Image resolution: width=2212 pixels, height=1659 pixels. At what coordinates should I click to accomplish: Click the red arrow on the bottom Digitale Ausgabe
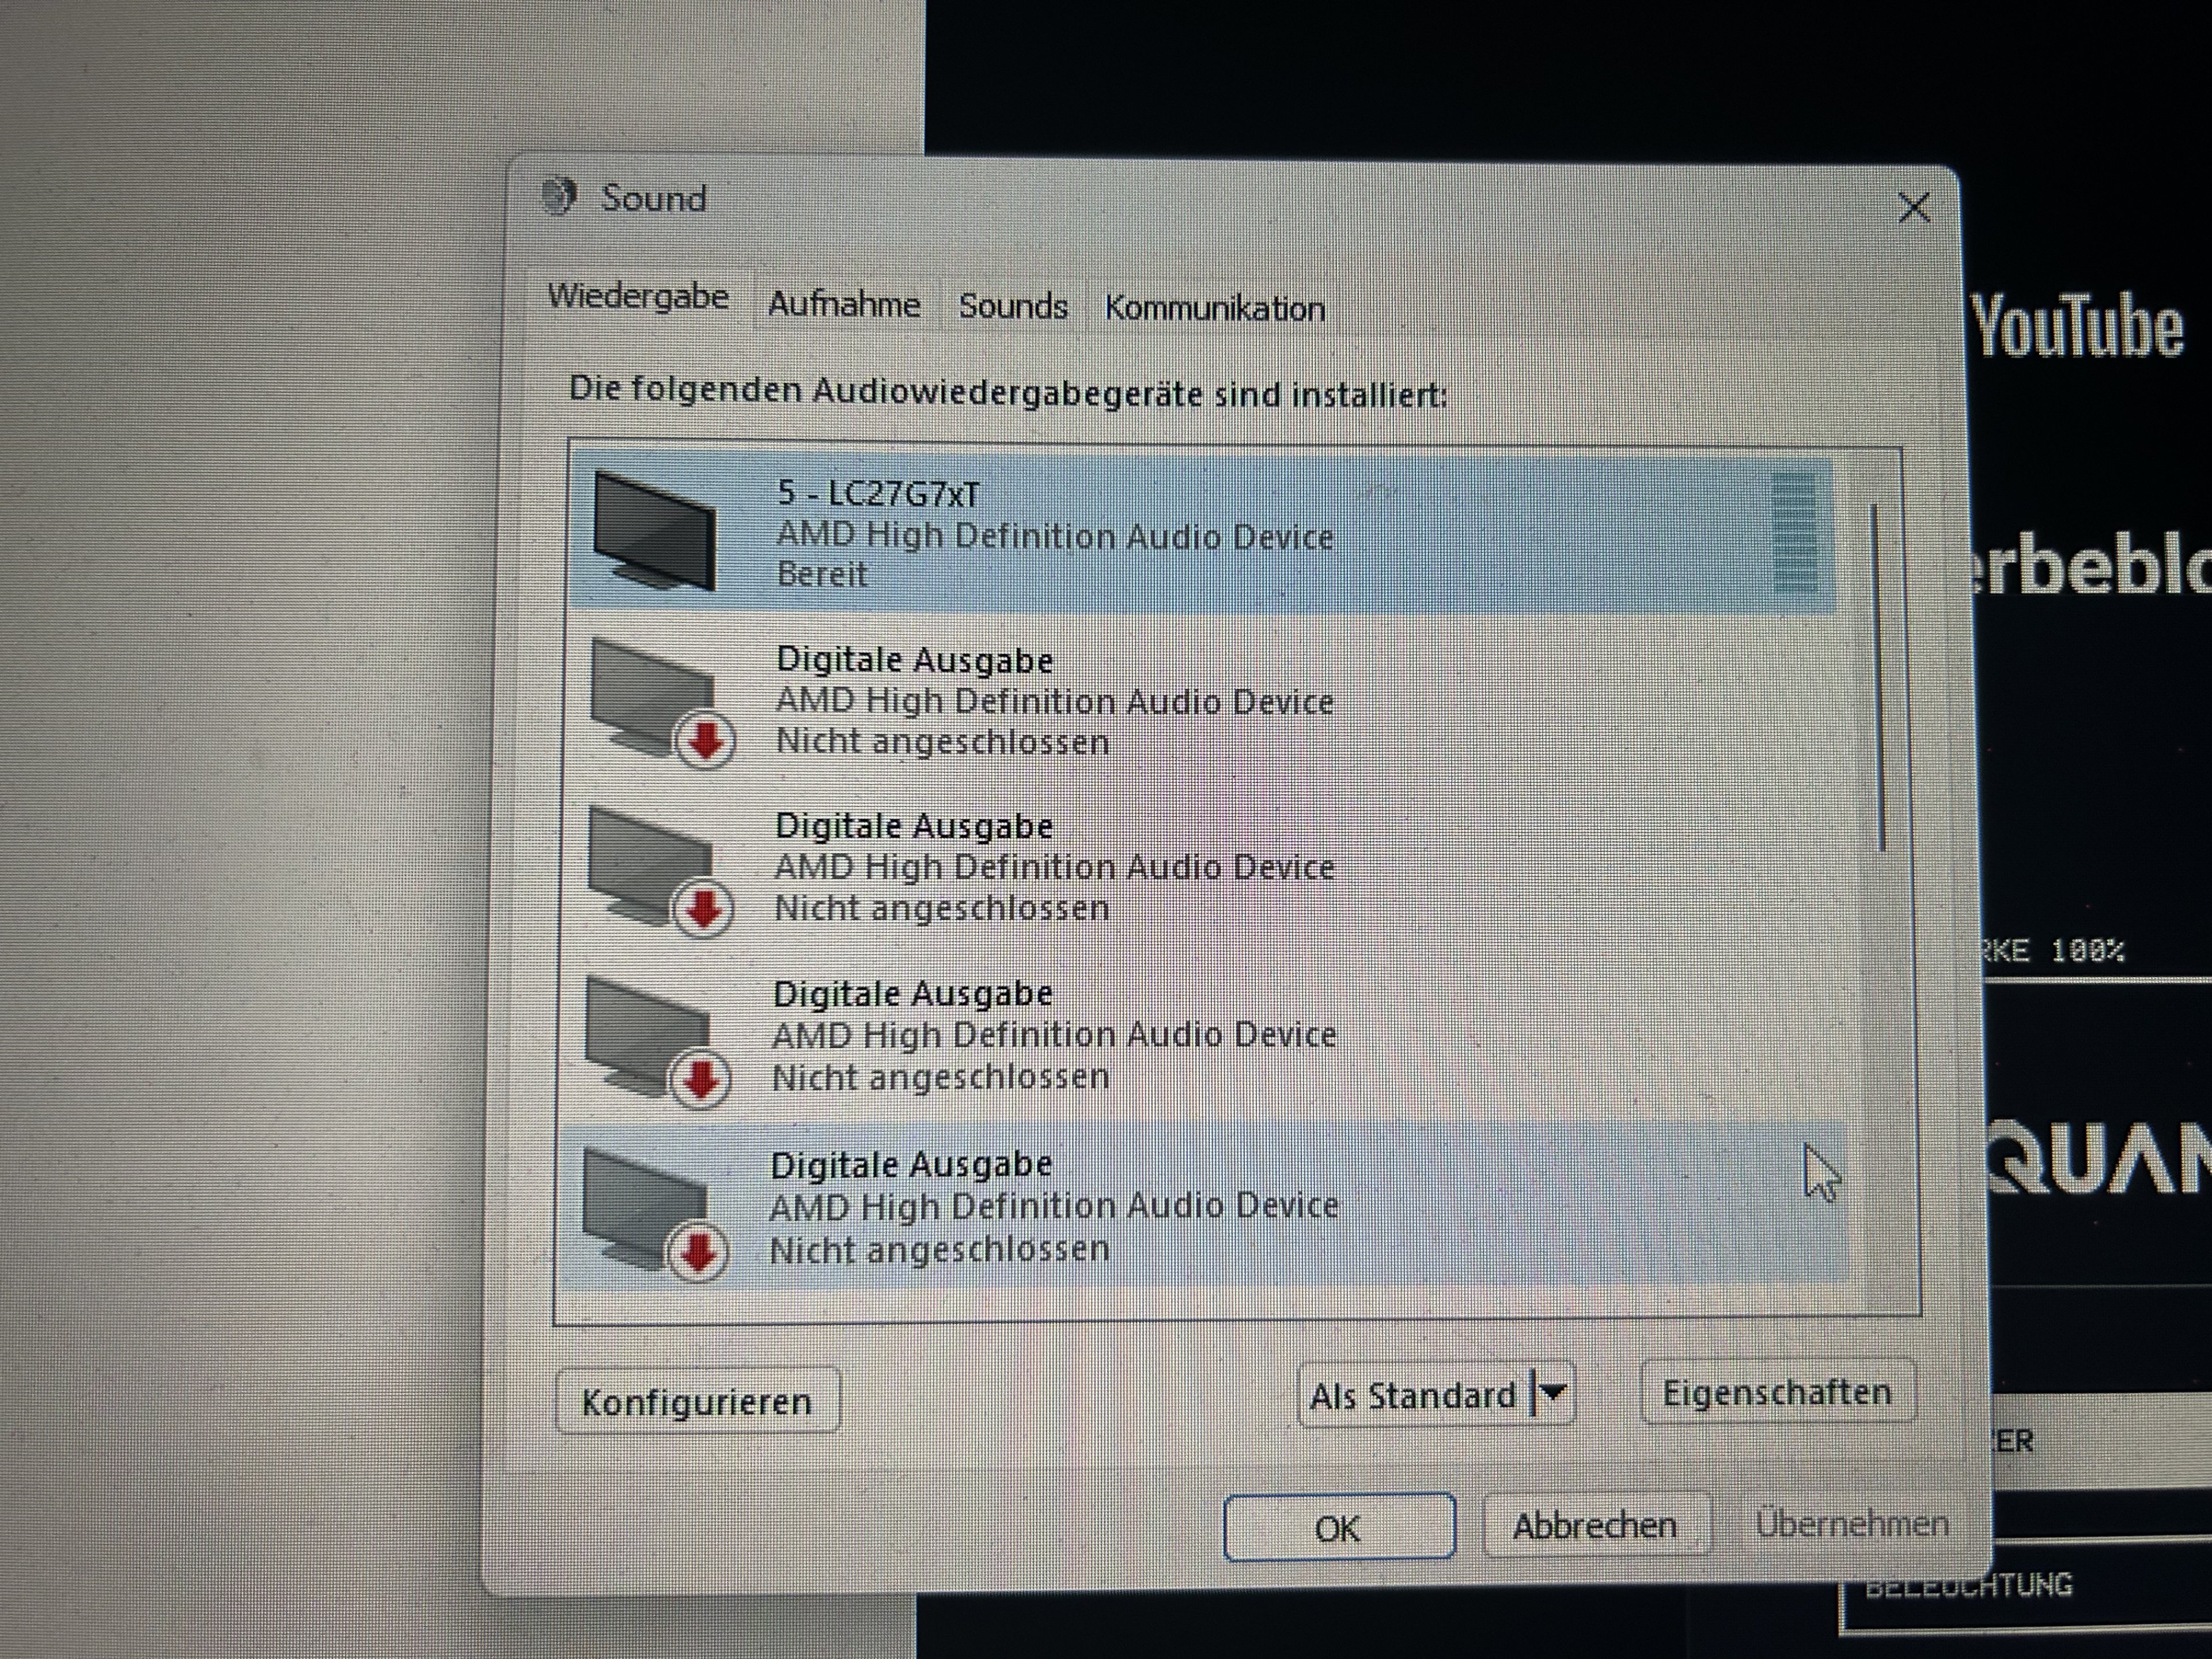pos(698,1251)
